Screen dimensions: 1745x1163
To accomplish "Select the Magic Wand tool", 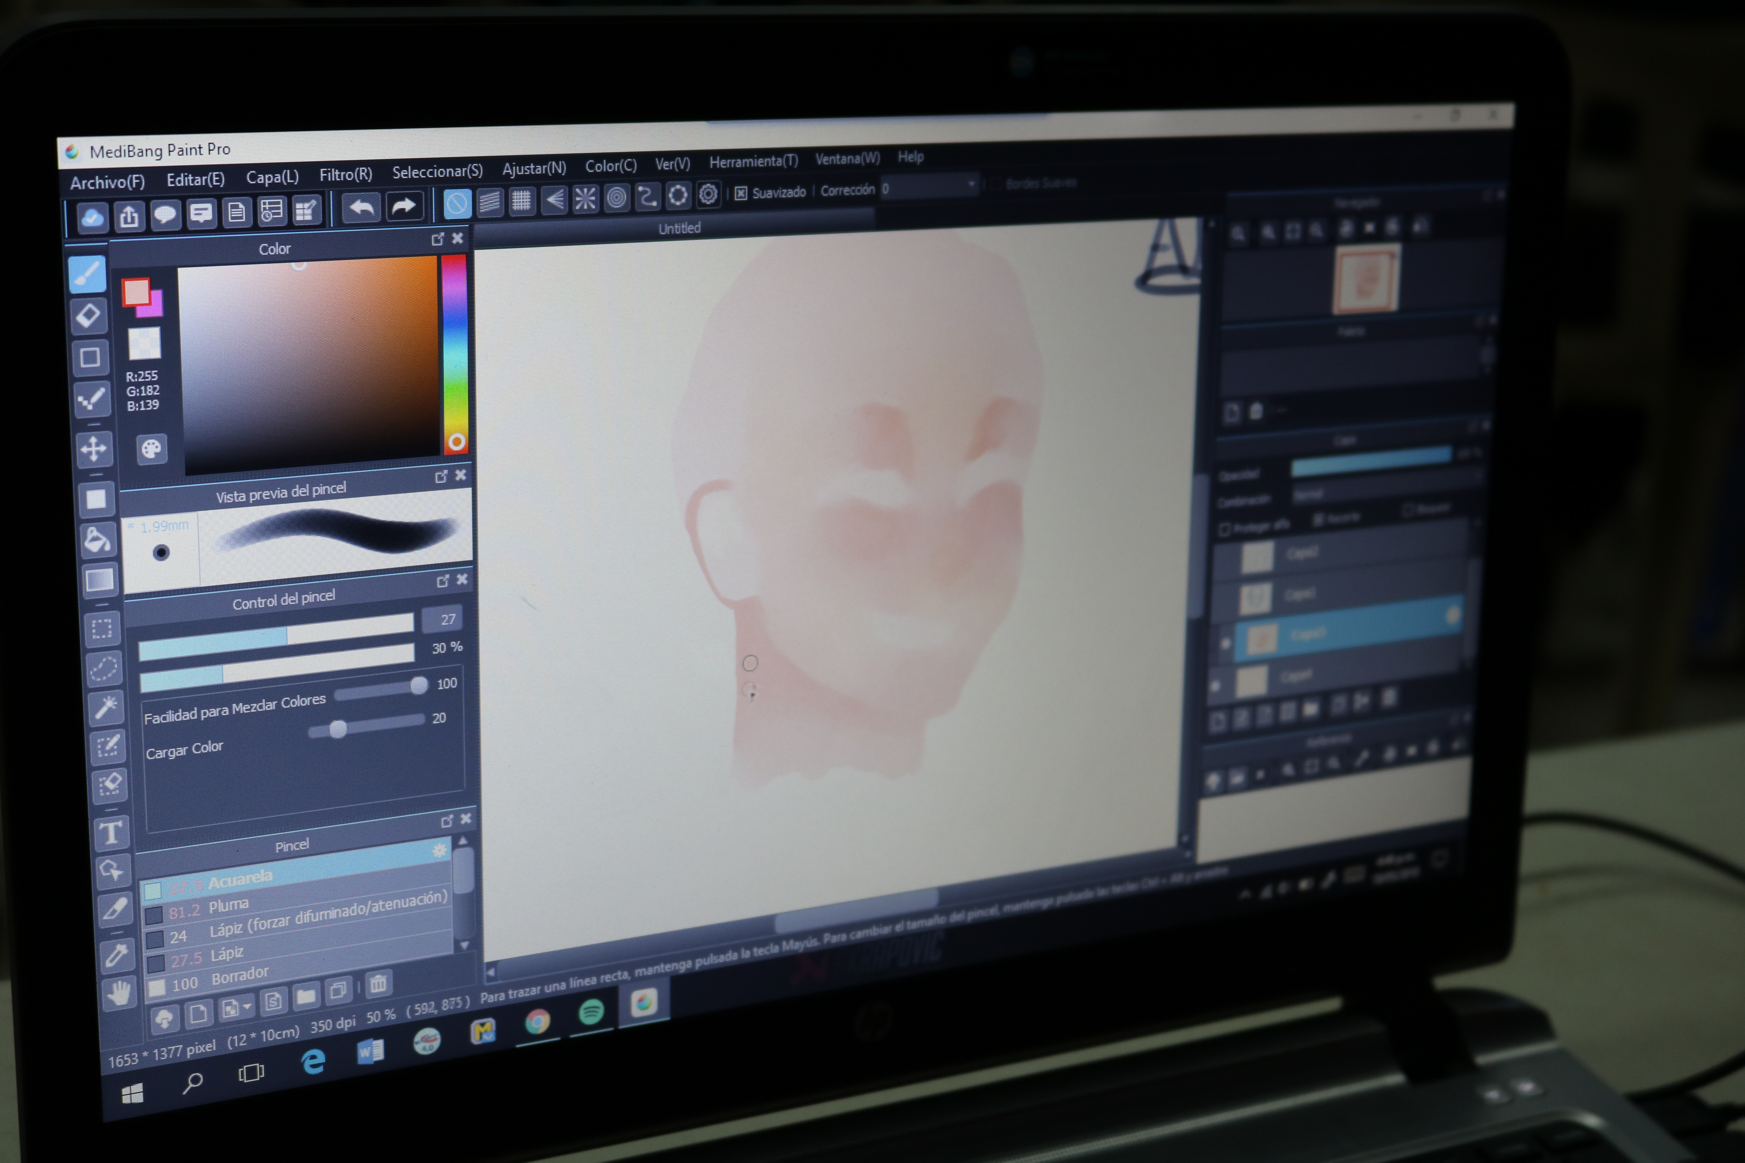I will pyautogui.click(x=106, y=708).
